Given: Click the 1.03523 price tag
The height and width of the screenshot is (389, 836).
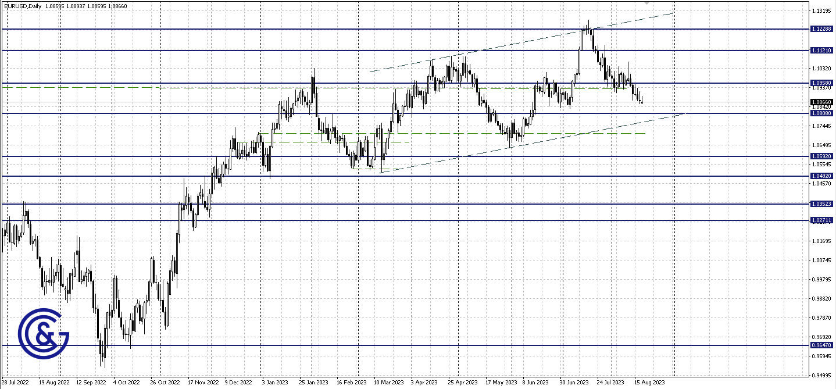Looking at the screenshot, I should (x=821, y=203).
